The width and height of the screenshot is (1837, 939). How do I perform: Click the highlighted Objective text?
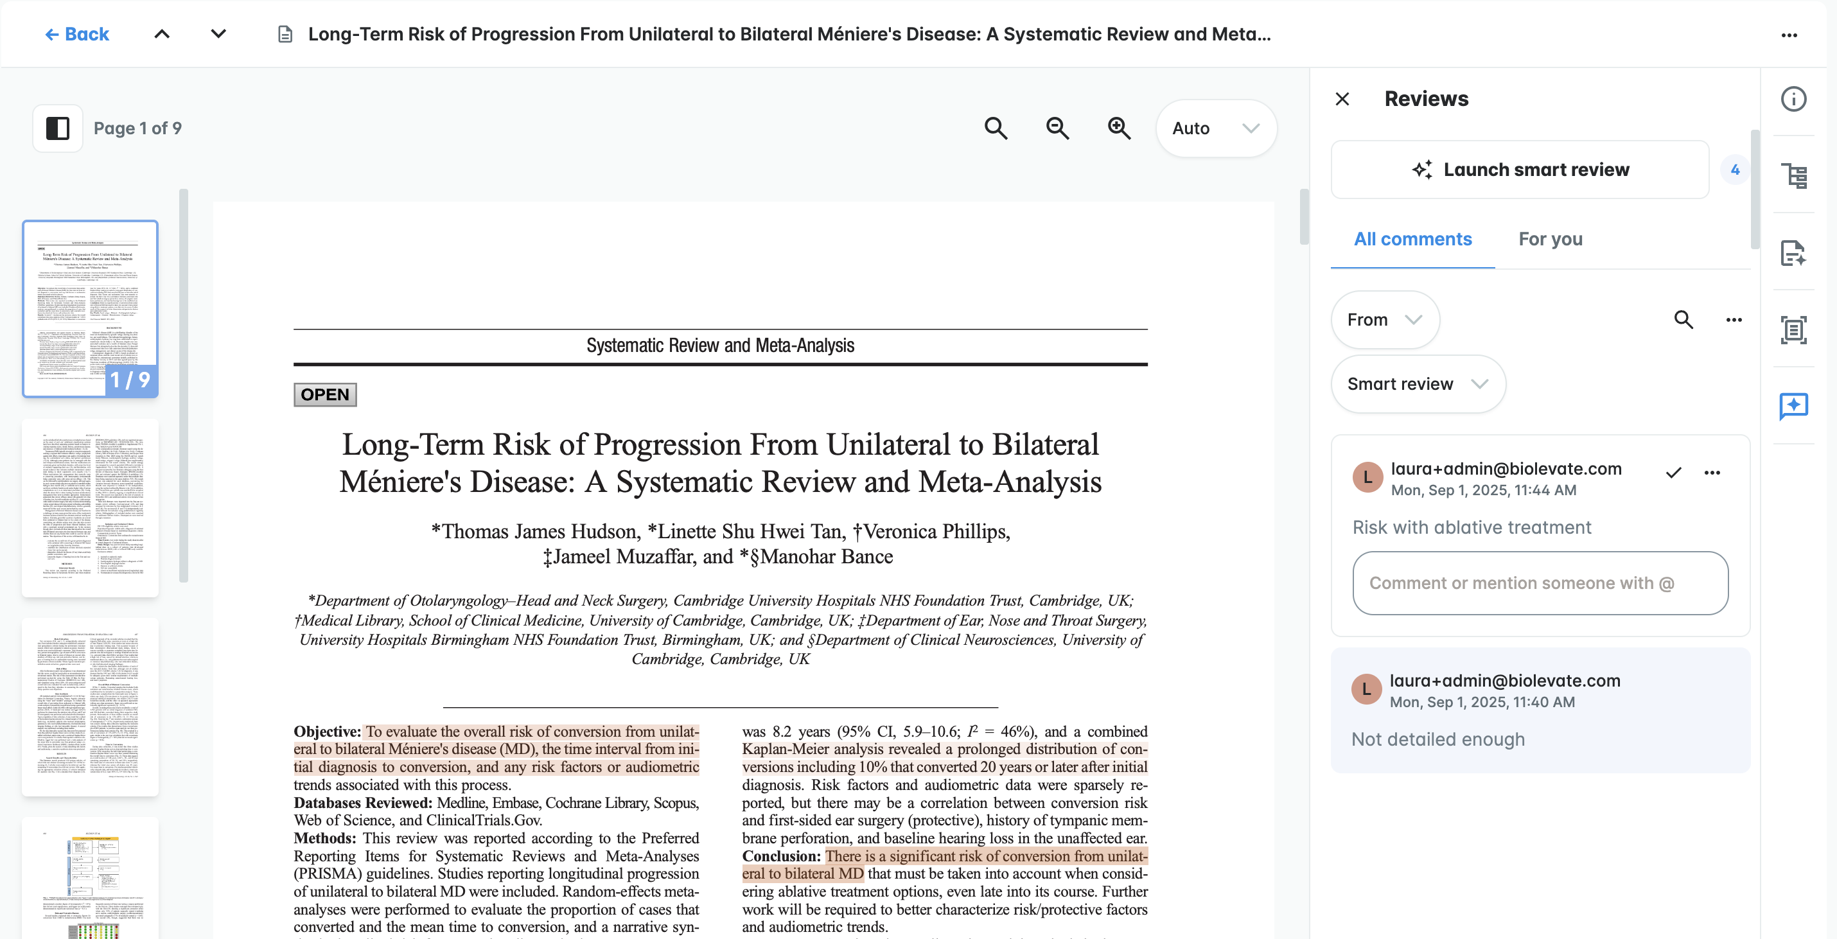497,750
